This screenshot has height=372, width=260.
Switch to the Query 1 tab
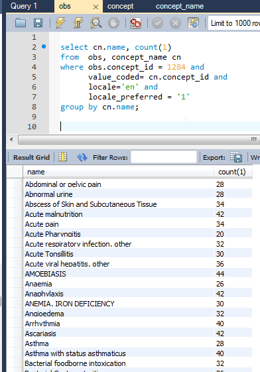coord(24,6)
